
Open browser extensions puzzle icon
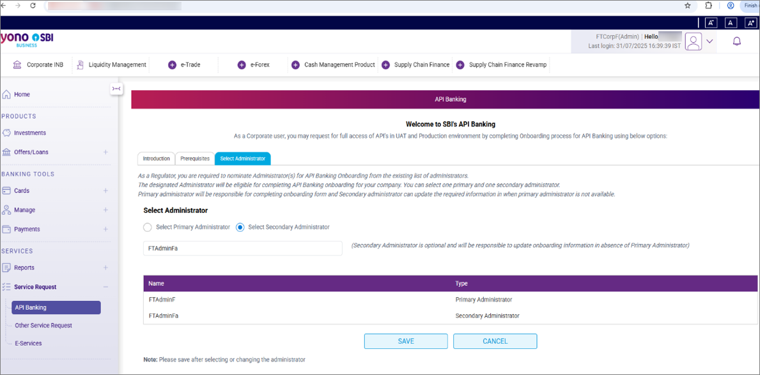coord(709,5)
